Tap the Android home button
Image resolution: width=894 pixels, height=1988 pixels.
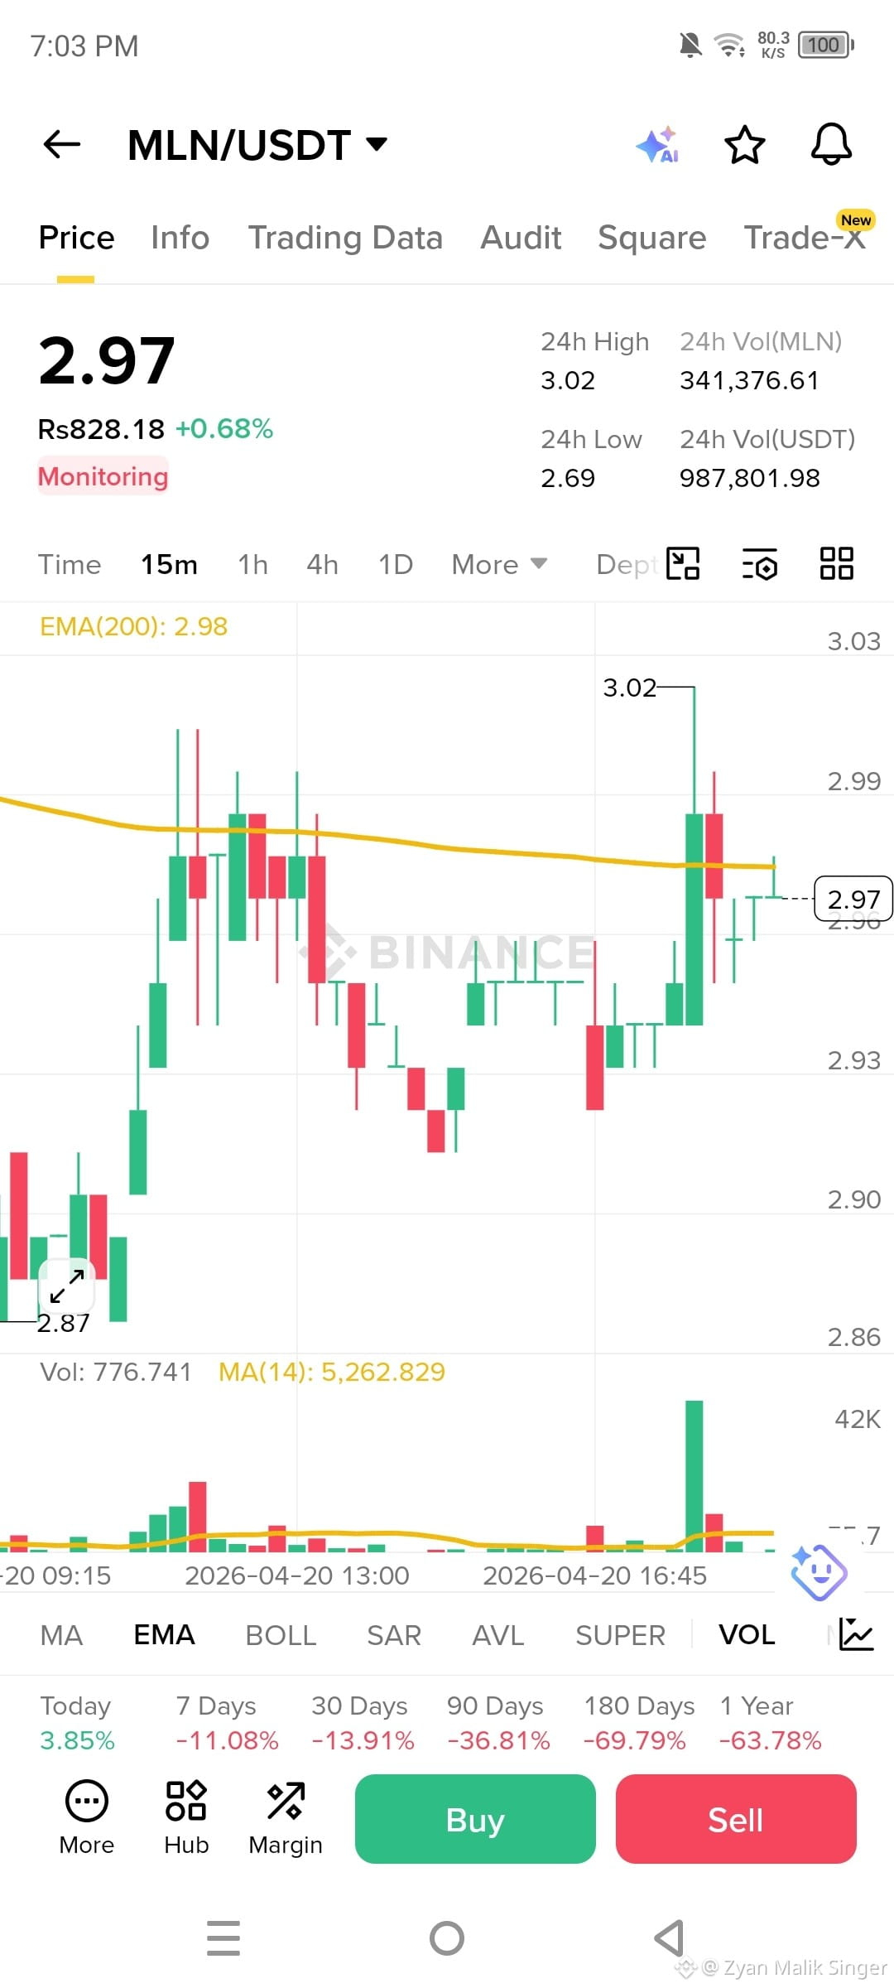click(x=447, y=1938)
